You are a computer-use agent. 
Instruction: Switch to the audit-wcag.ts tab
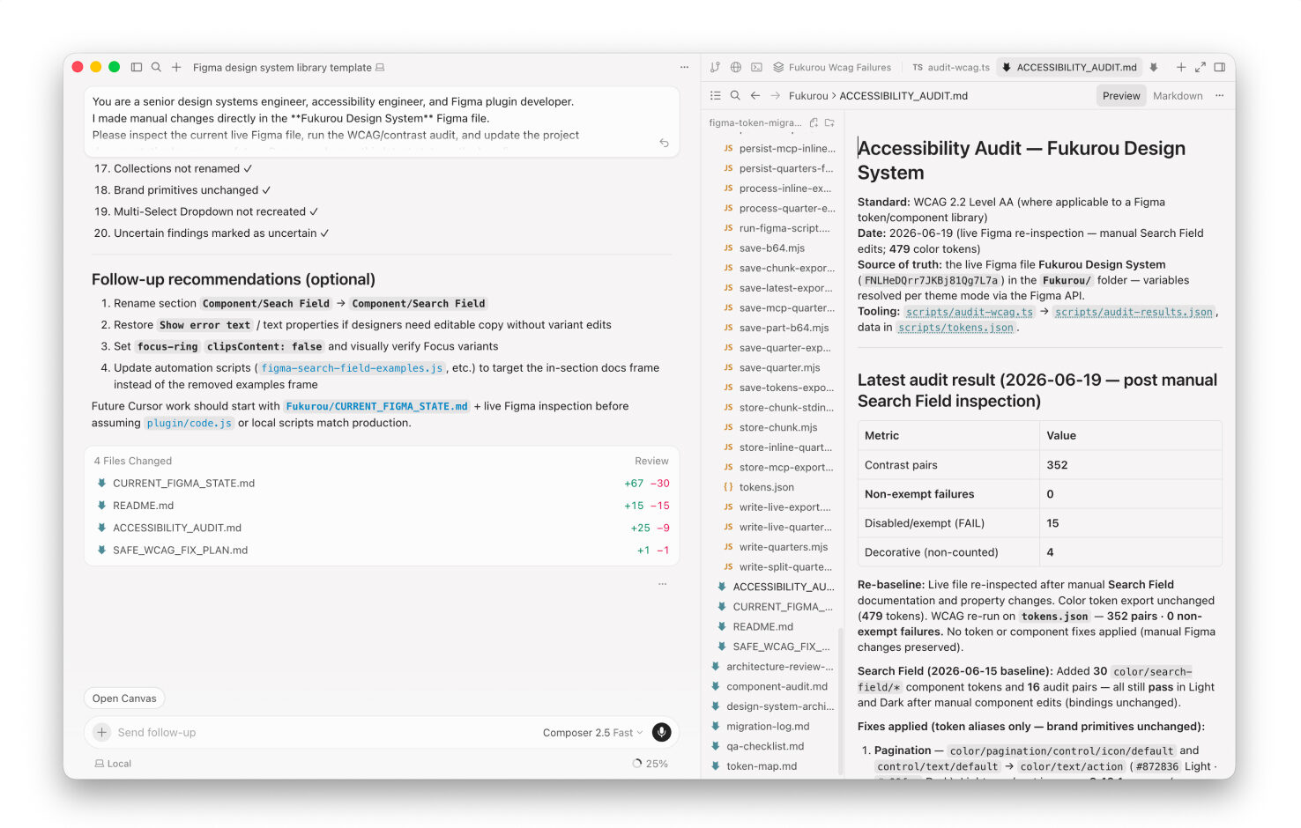coord(951,67)
